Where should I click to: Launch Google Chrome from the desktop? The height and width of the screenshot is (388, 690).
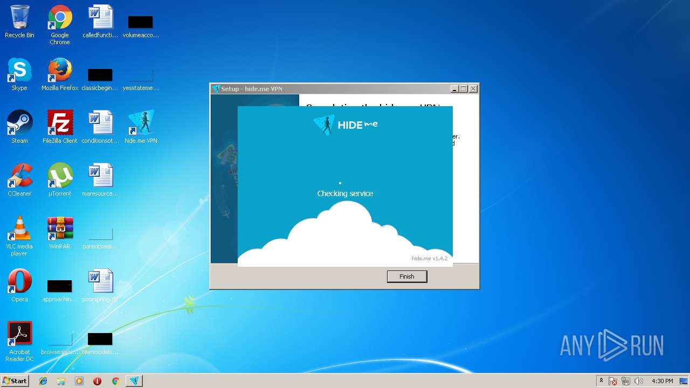pos(60,25)
